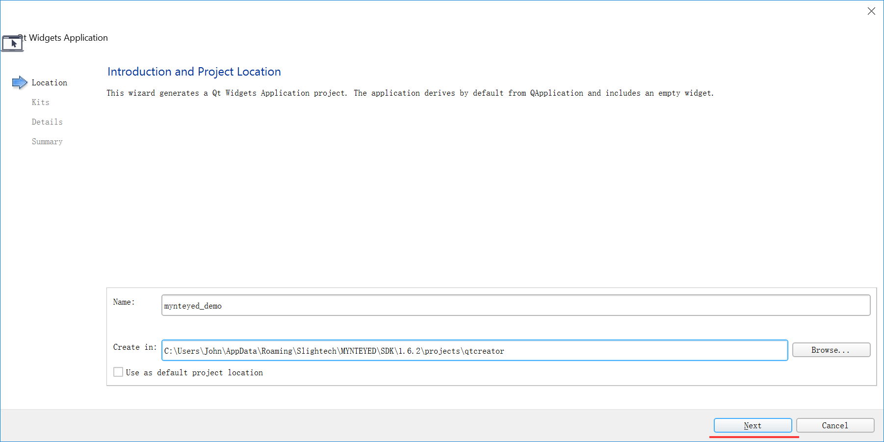Focus the project Name input field
The width and height of the screenshot is (884, 442).
click(516, 305)
